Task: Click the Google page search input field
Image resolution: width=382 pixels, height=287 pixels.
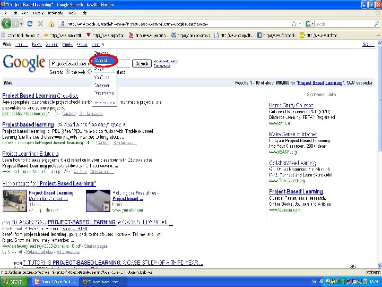Action: [90, 63]
